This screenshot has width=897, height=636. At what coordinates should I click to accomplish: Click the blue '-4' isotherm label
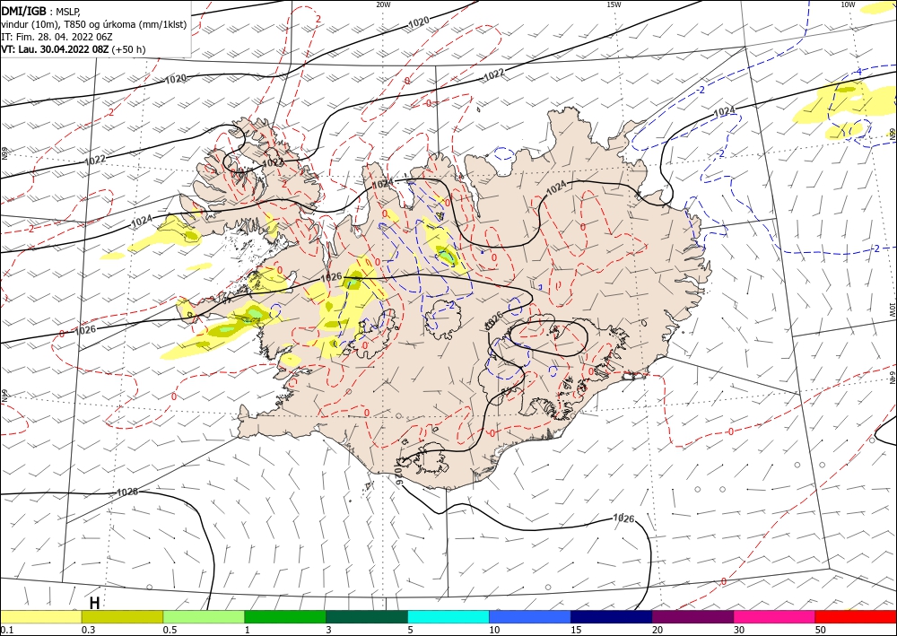(x=858, y=72)
